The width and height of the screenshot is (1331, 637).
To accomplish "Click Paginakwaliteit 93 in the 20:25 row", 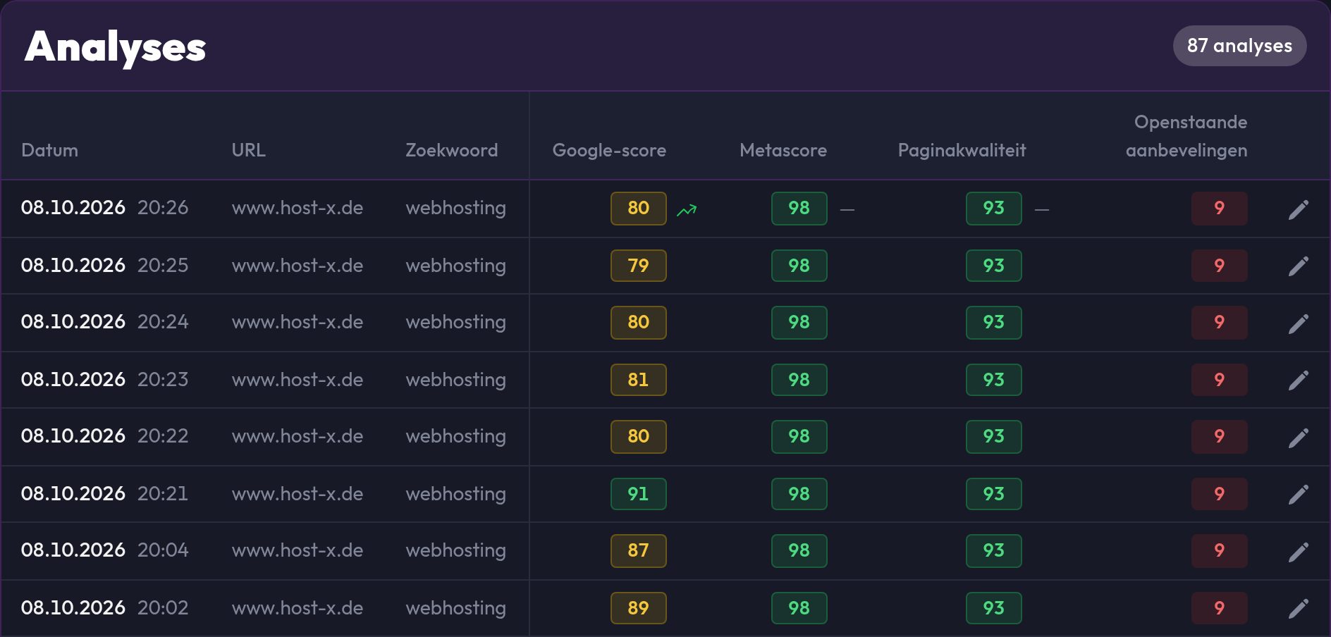I will pyautogui.click(x=994, y=266).
